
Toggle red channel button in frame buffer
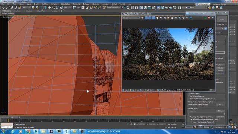pyautogui.click(x=146, y=18)
